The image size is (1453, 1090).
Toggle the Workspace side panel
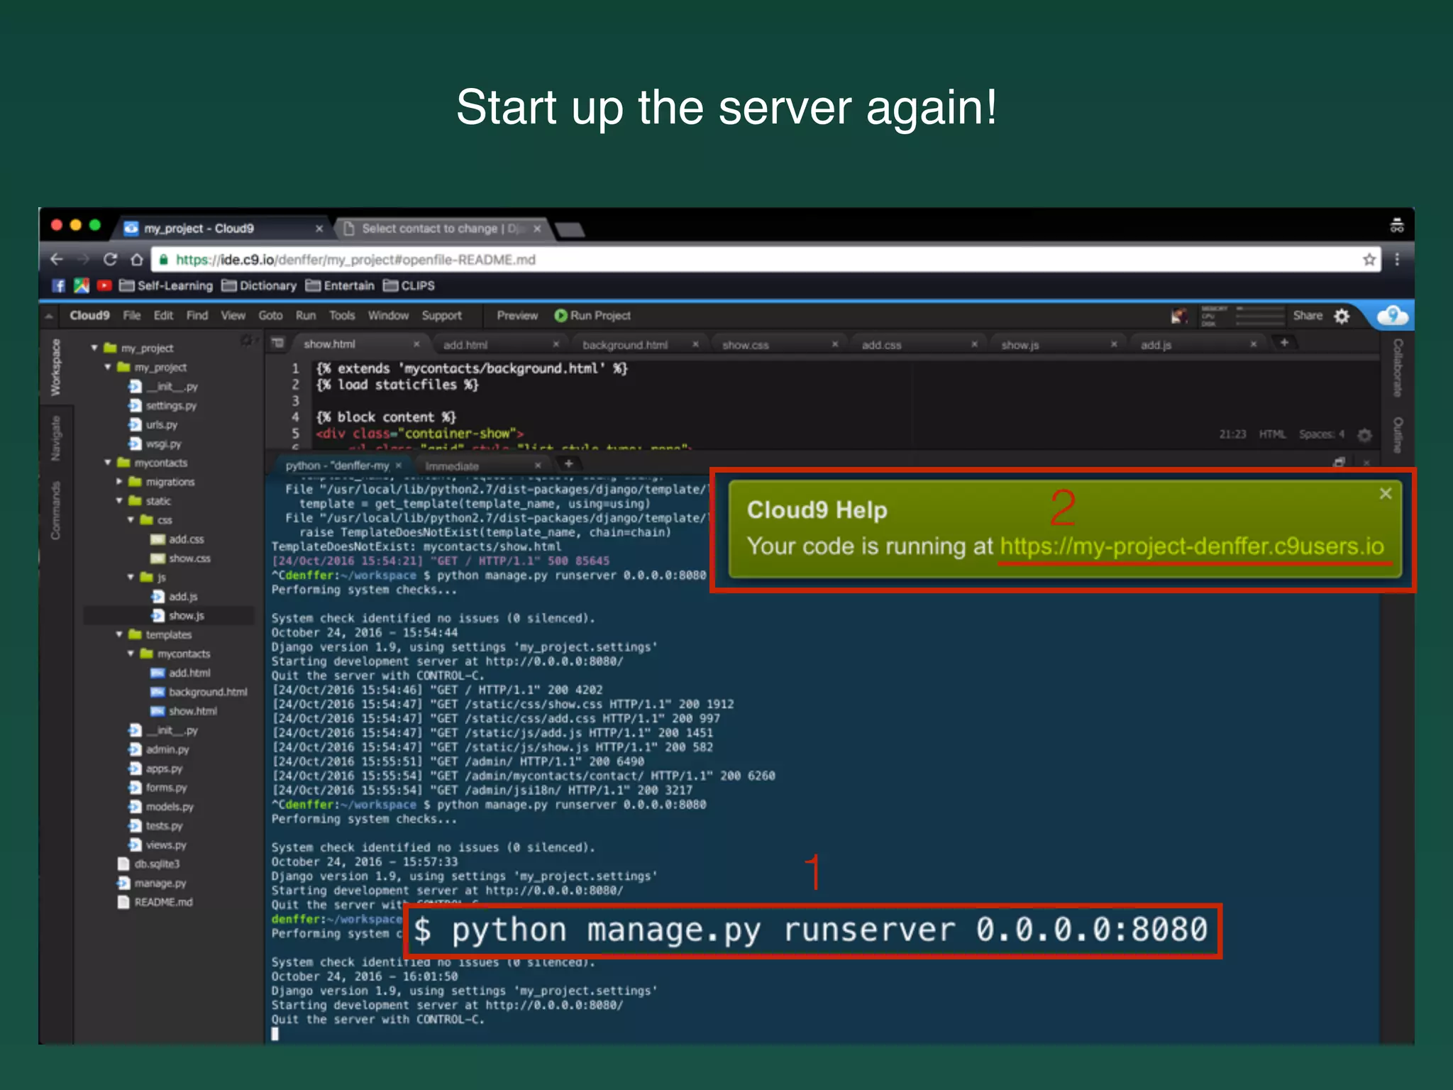(55, 367)
